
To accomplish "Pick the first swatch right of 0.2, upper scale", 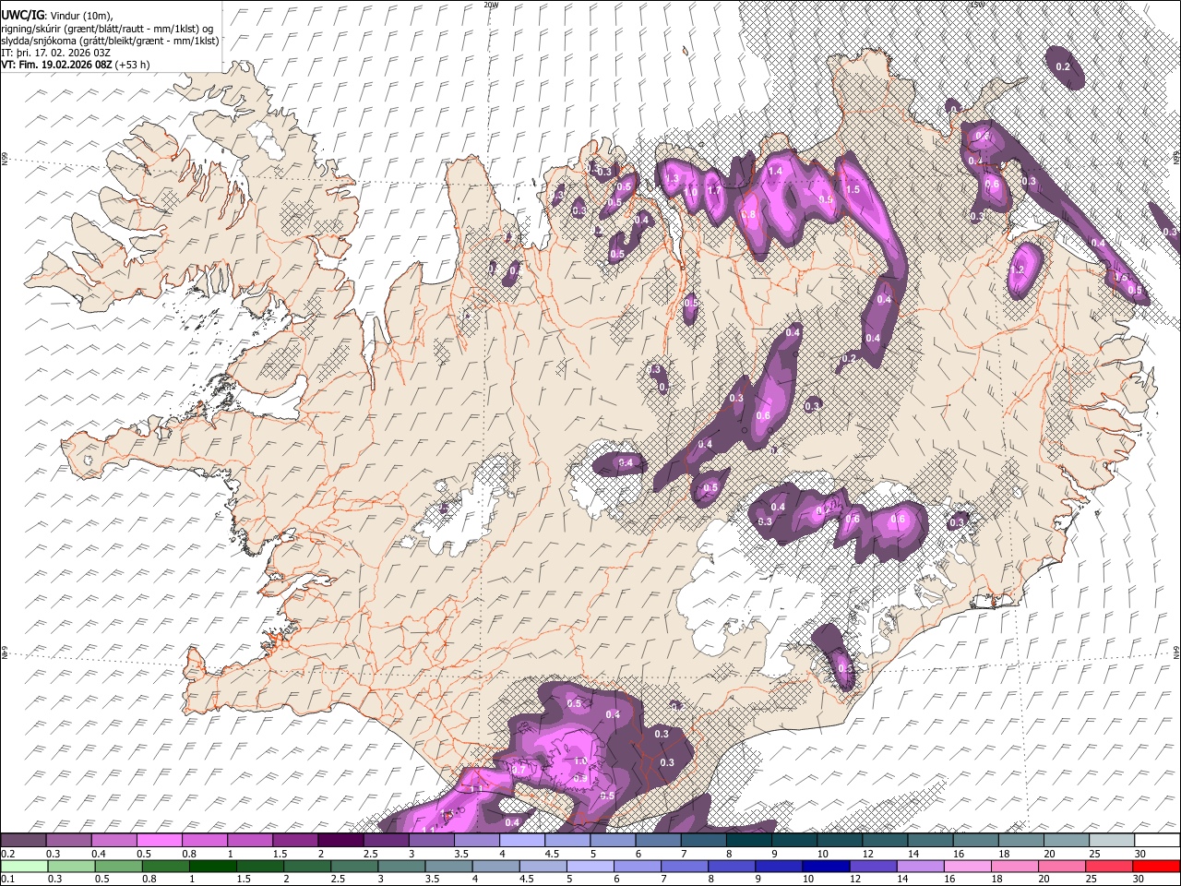I will click(x=23, y=841).
